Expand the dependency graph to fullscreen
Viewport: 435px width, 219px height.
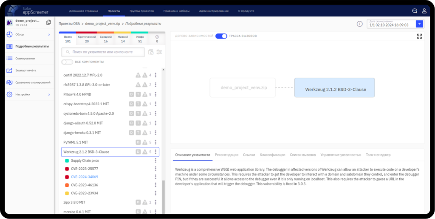coord(419,36)
